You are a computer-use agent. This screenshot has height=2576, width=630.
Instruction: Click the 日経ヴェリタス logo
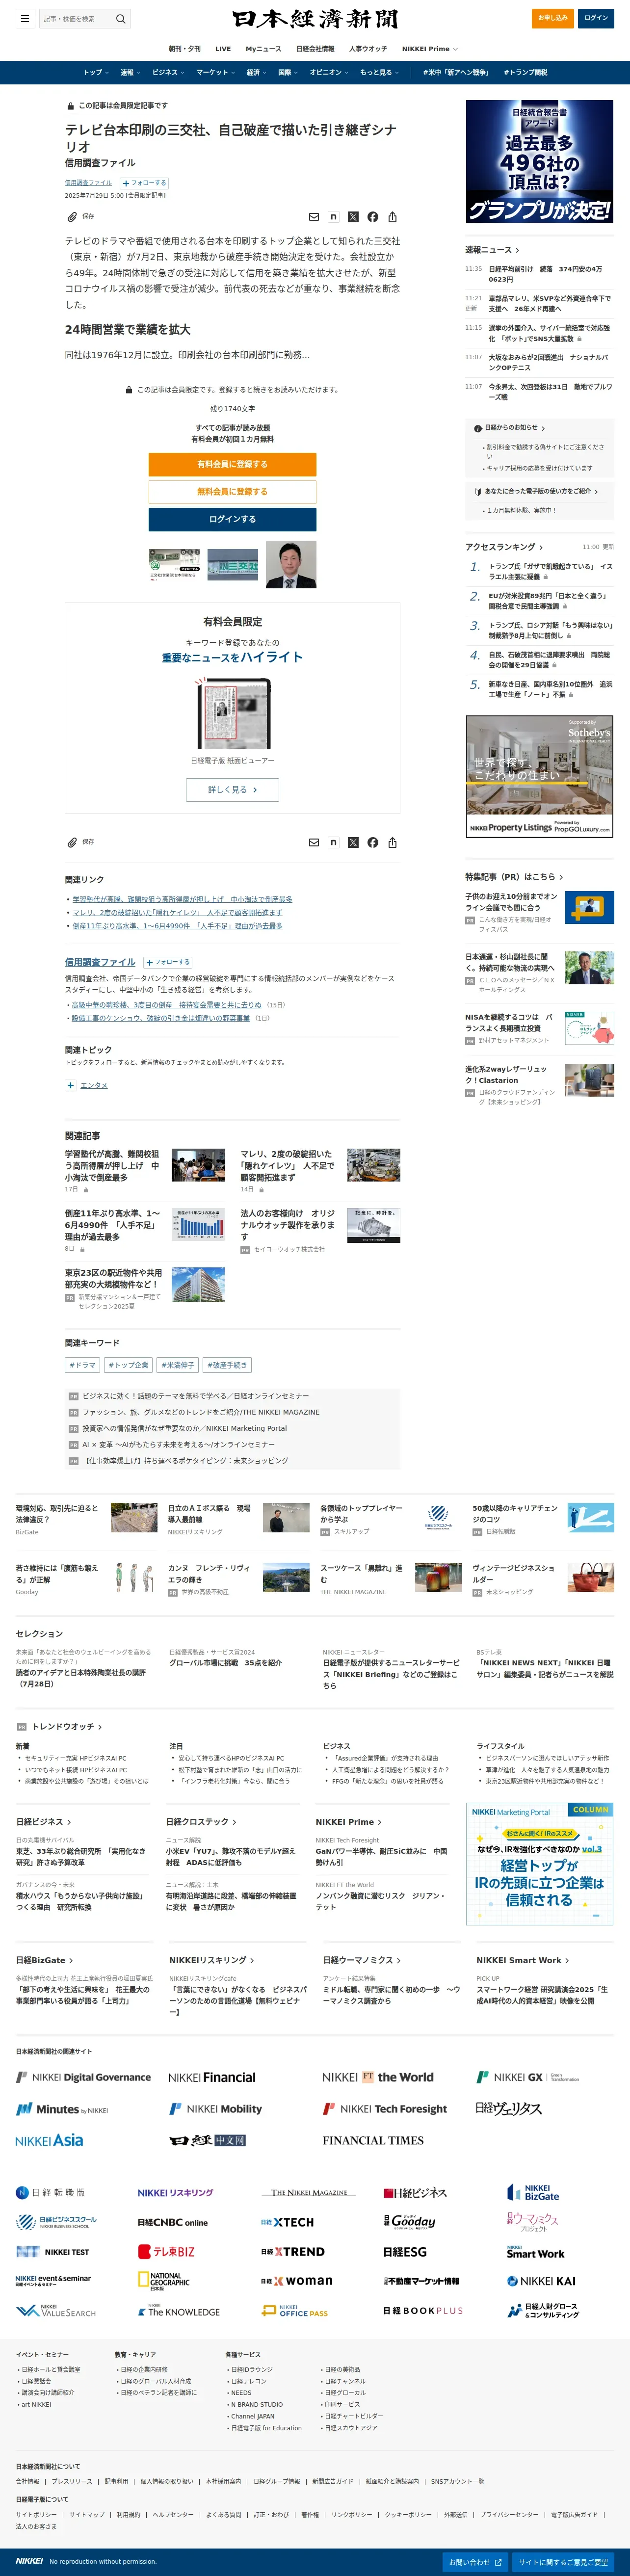pyautogui.click(x=509, y=2108)
